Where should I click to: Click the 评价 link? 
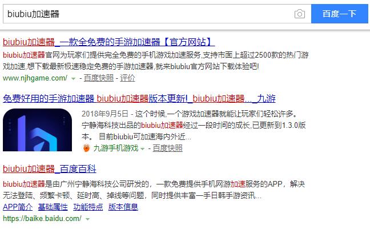coord(127,78)
